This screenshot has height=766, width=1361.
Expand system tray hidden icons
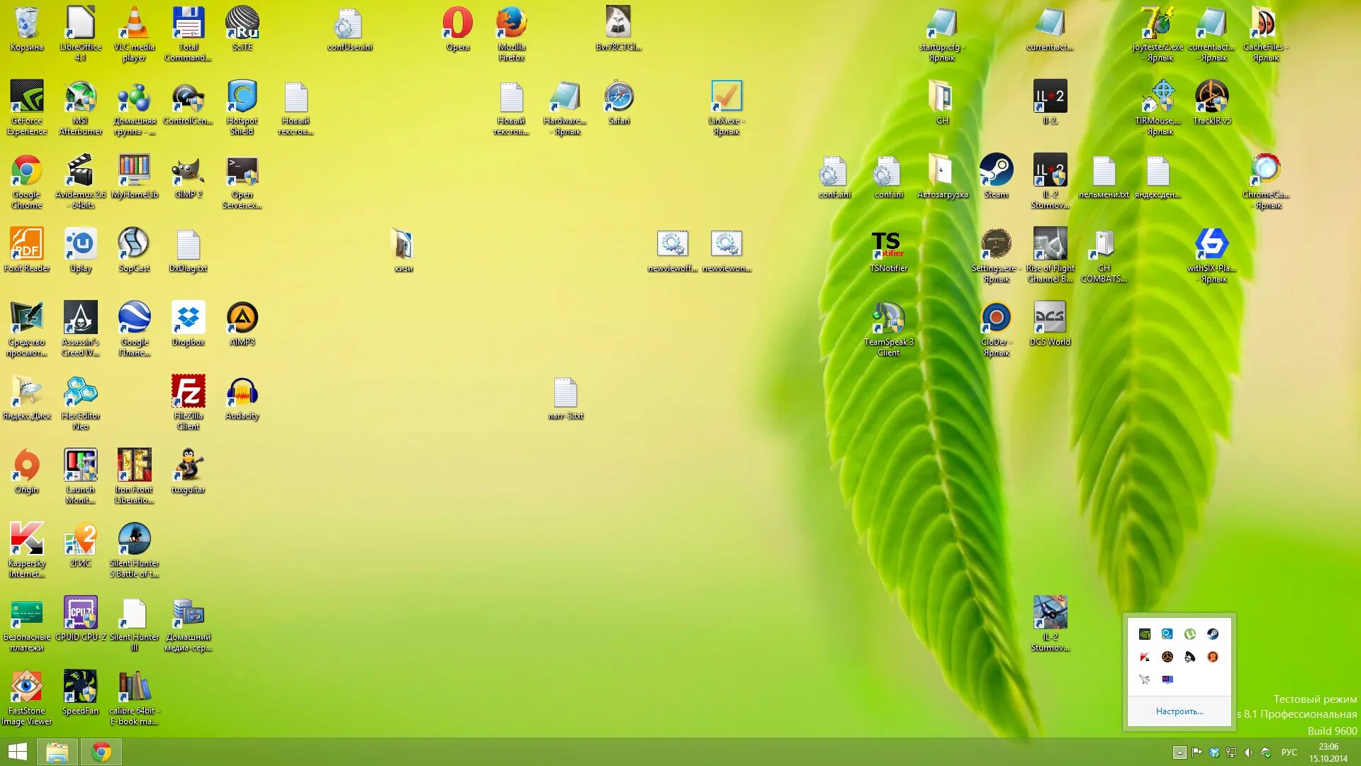tap(1179, 751)
